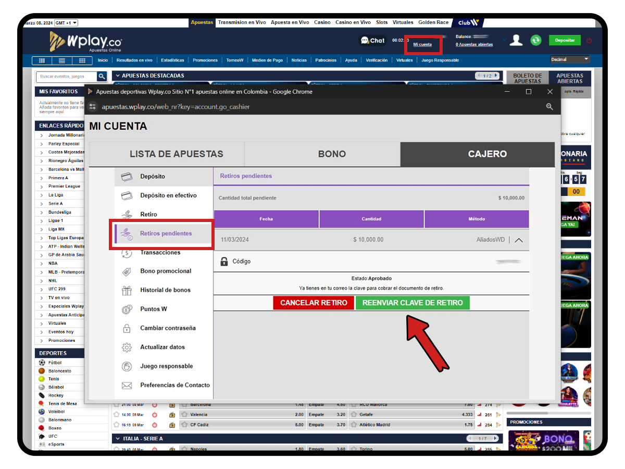
Task: Click the envelope icon beside Preferencias de Contacto
Action: pos(127,386)
